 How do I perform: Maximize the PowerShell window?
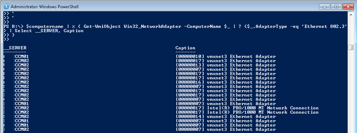(336, 6)
